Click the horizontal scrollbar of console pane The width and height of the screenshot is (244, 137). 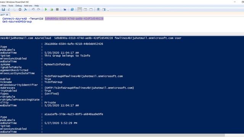pos(112,135)
